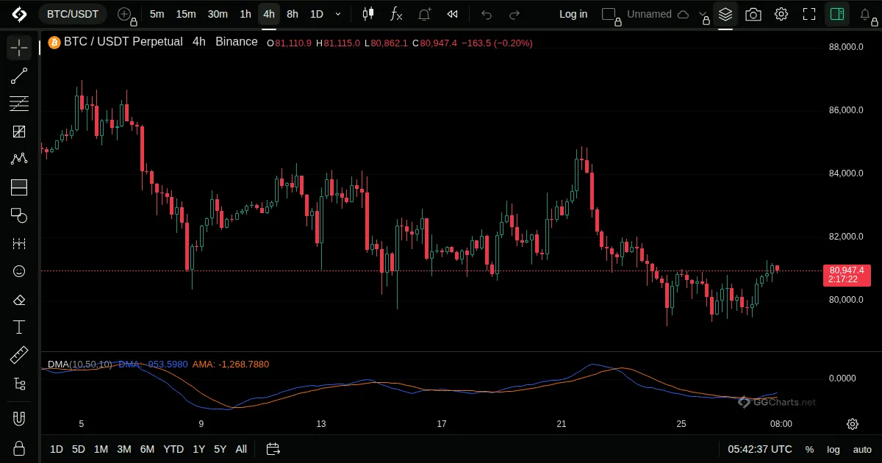The image size is (882, 463).
Task: Open the locked notifications bell
Action: click(x=866, y=15)
